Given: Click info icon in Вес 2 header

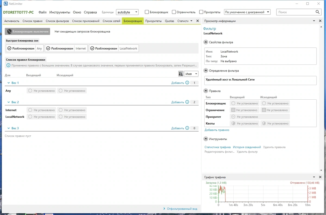Looking at the screenshot, I should coord(187,102).
